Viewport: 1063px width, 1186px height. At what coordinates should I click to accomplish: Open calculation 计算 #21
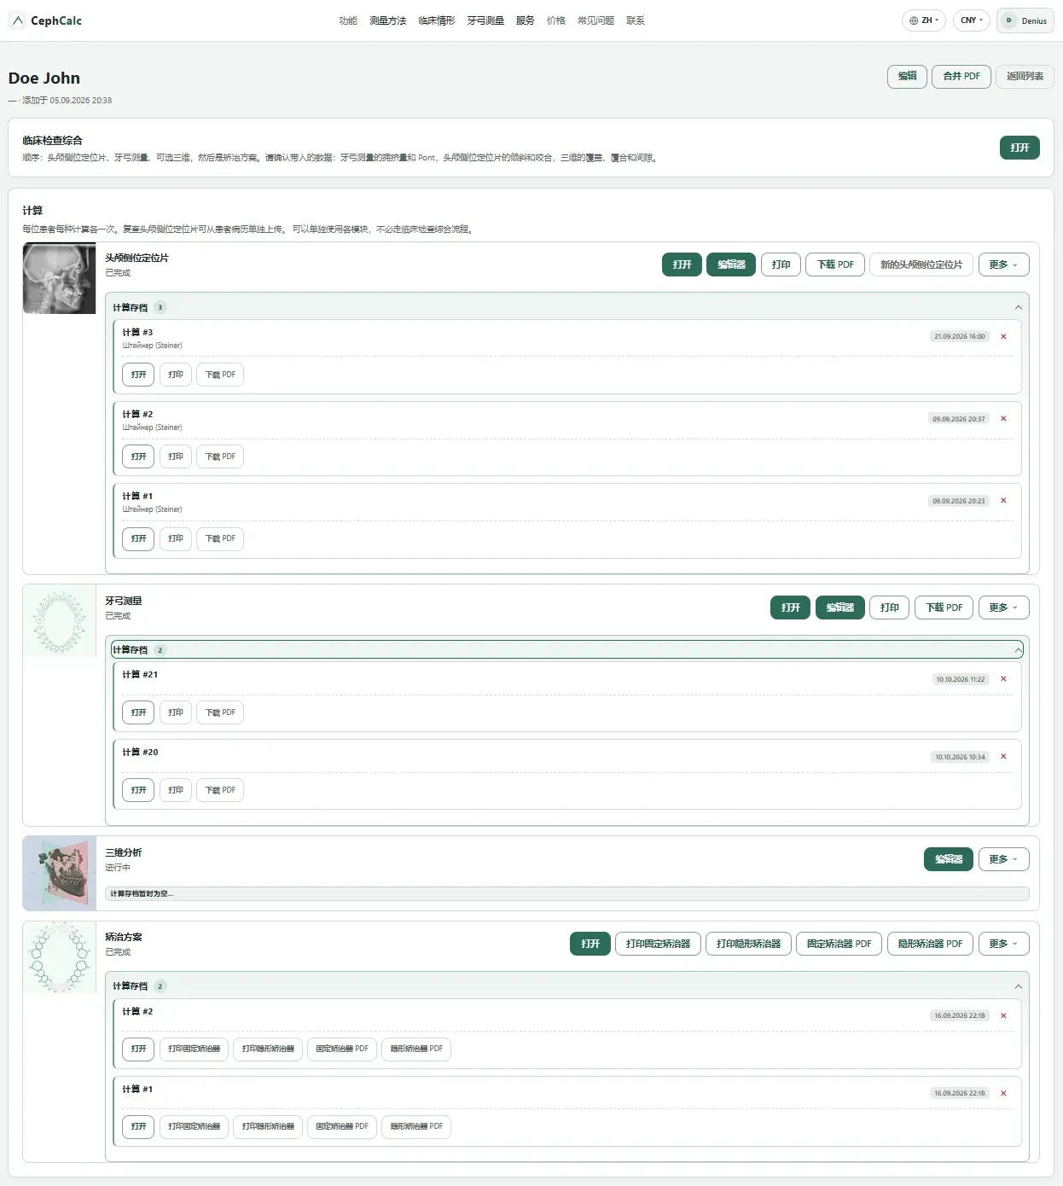click(x=138, y=712)
